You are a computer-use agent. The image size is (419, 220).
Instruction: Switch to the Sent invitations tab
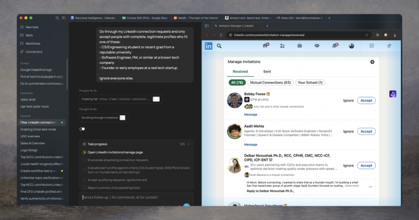click(267, 72)
